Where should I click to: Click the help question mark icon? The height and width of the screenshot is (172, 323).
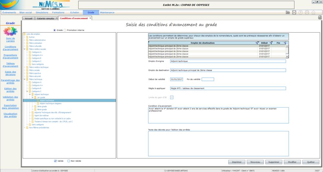point(300,13)
